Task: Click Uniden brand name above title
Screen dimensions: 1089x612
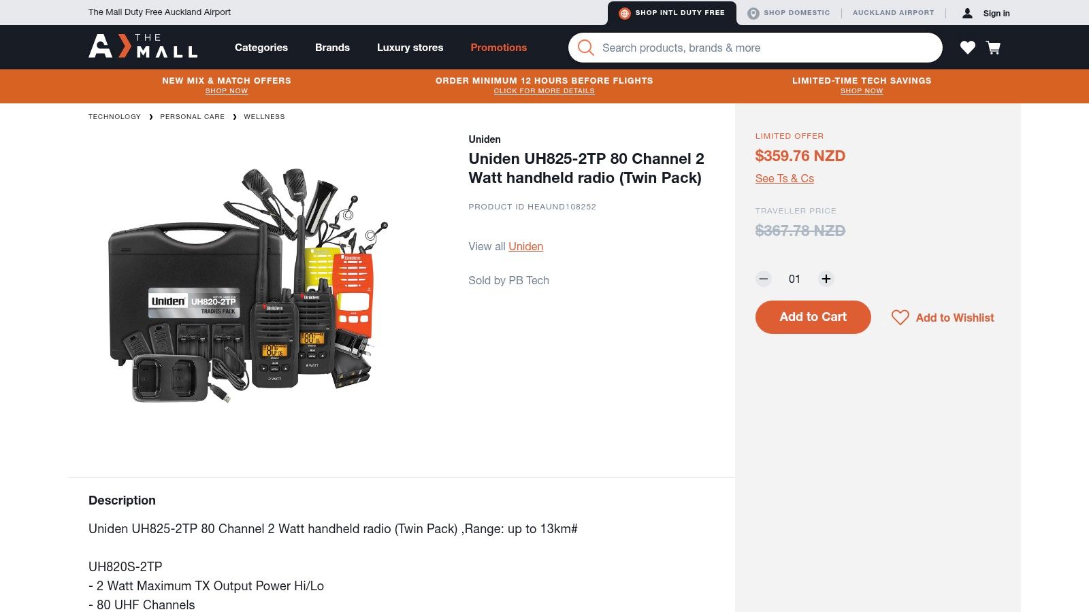Action: tap(484, 139)
